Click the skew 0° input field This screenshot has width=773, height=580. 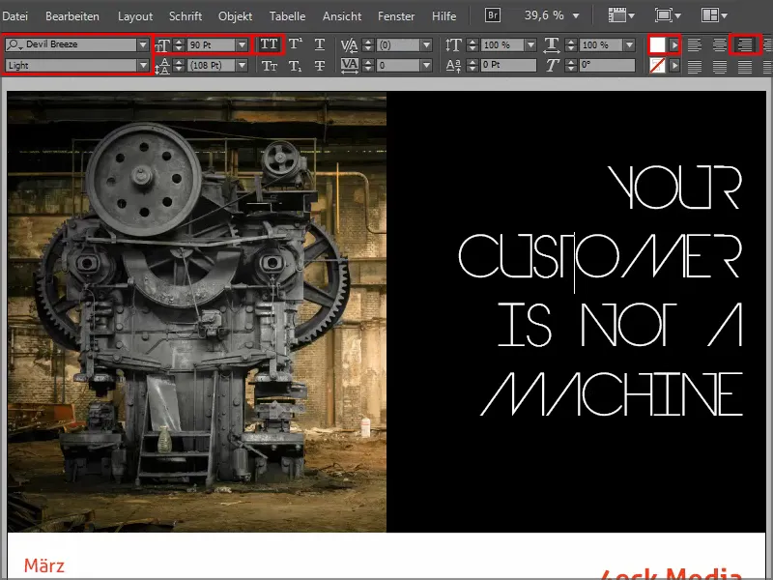point(608,65)
